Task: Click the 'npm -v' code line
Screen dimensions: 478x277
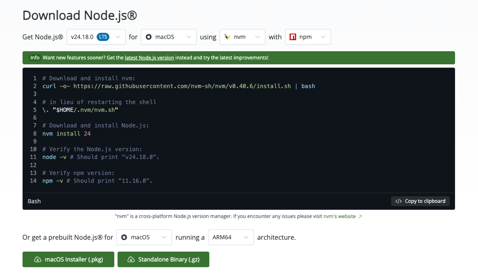Action: click(x=97, y=181)
